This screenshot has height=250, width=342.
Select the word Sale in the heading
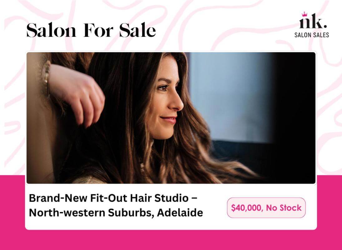(x=138, y=30)
